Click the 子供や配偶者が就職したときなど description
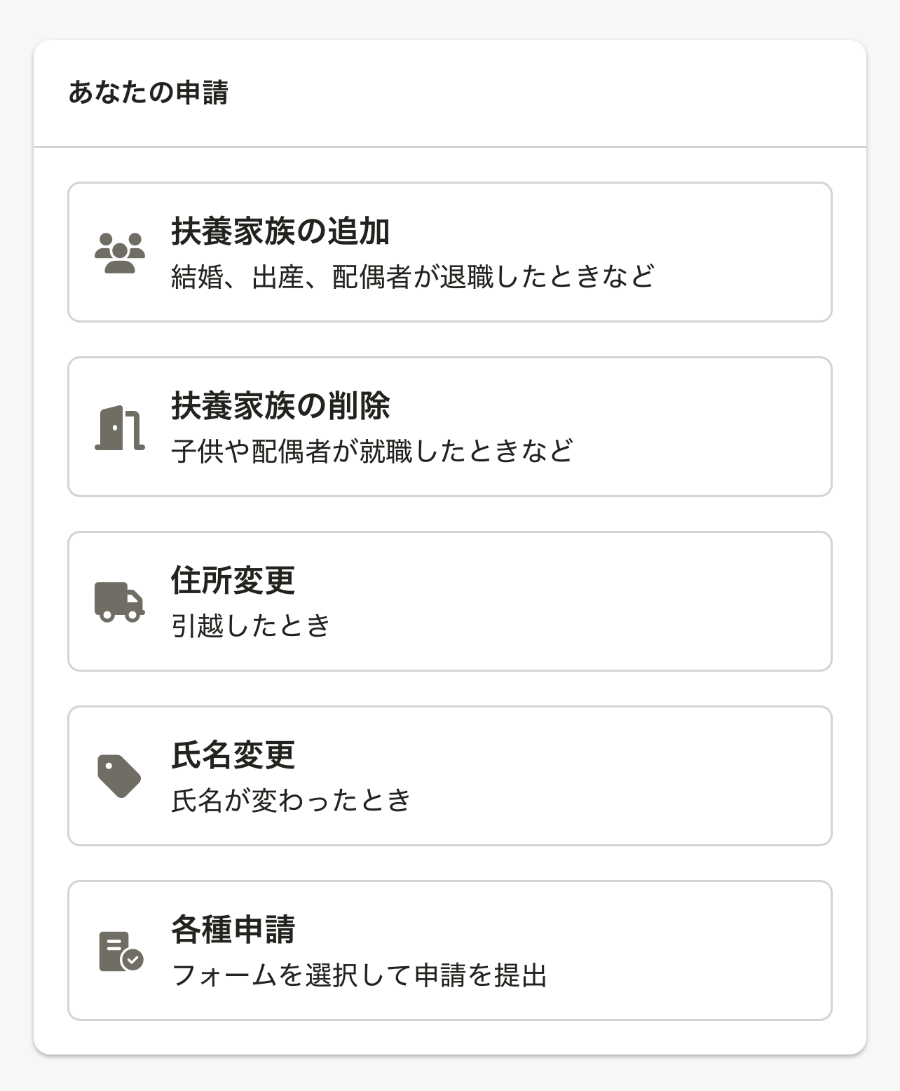 372,452
